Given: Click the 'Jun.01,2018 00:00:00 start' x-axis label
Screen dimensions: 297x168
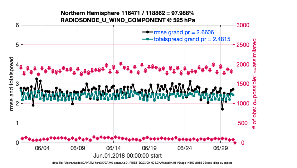Looking at the screenshot, I should click(x=127, y=155).
